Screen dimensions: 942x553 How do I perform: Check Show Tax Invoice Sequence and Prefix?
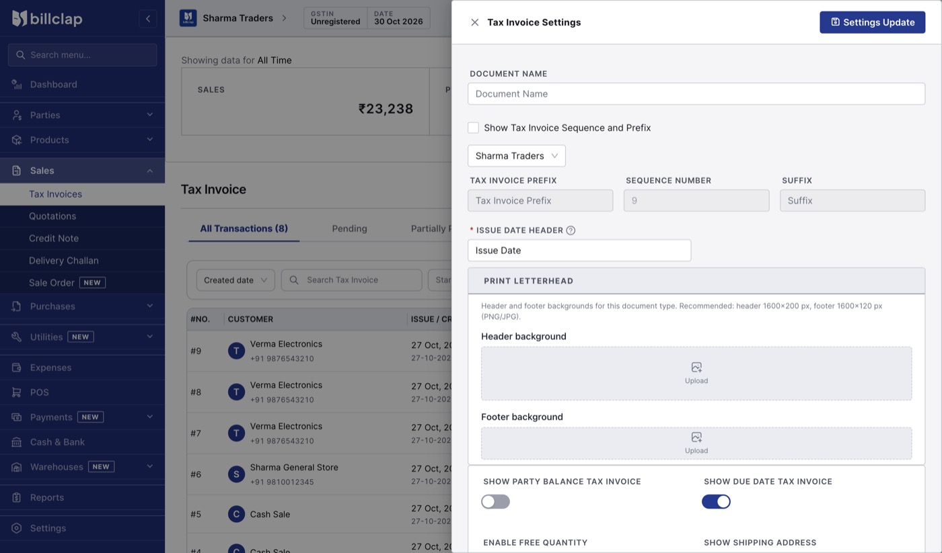(474, 128)
